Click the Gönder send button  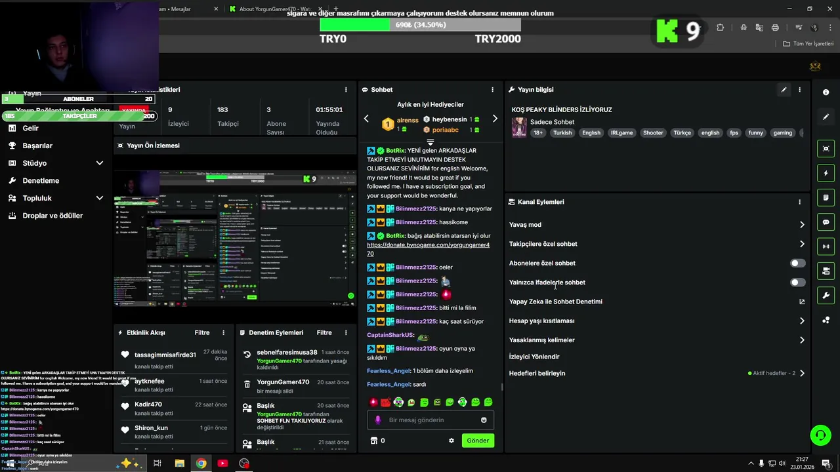tap(478, 441)
